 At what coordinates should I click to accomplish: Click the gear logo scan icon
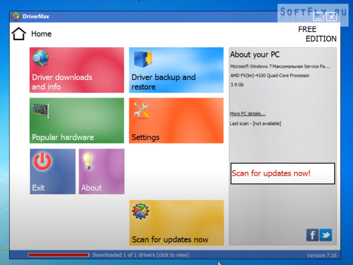click(x=141, y=211)
